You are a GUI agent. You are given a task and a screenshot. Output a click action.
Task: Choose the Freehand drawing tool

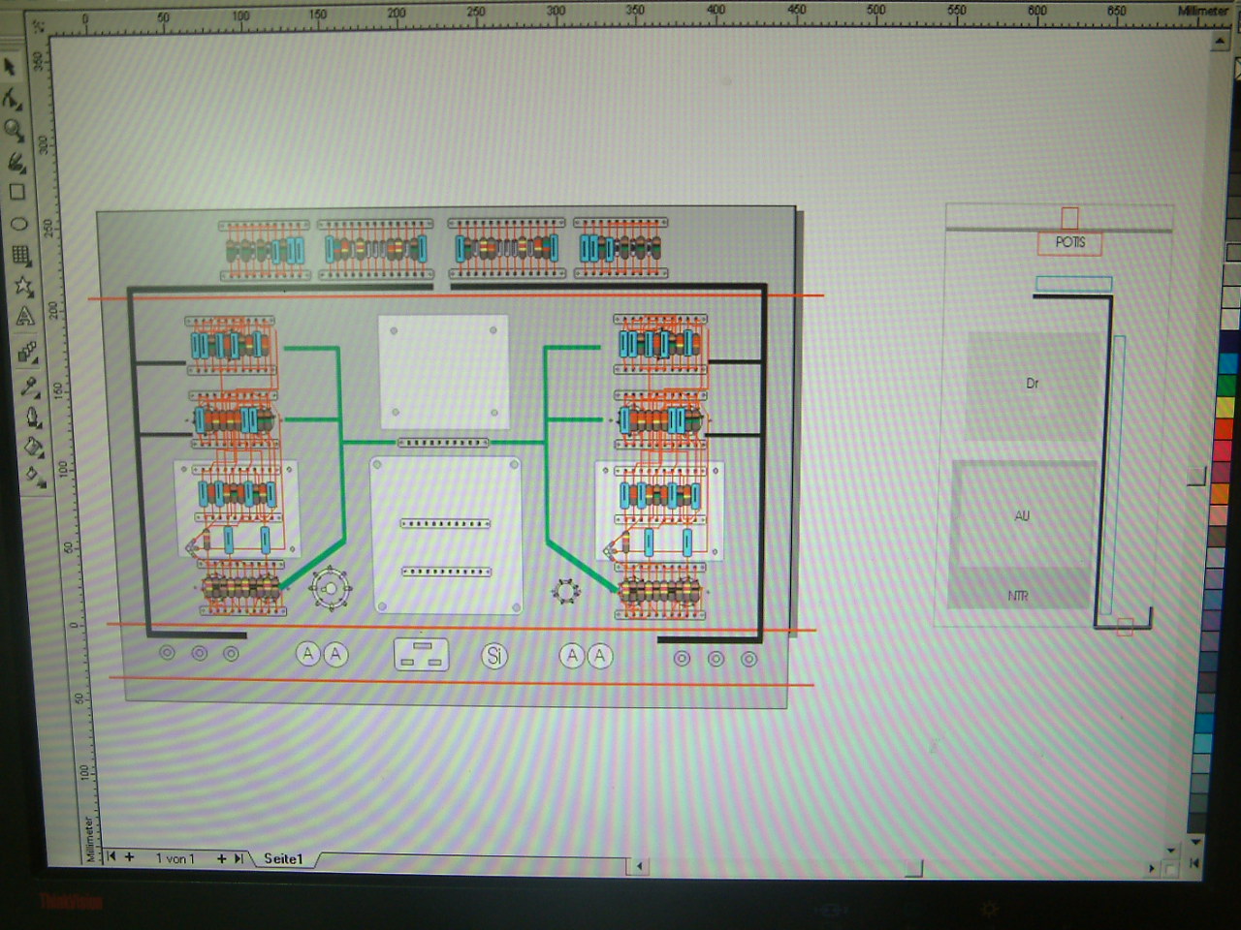click(x=16, y=161)
